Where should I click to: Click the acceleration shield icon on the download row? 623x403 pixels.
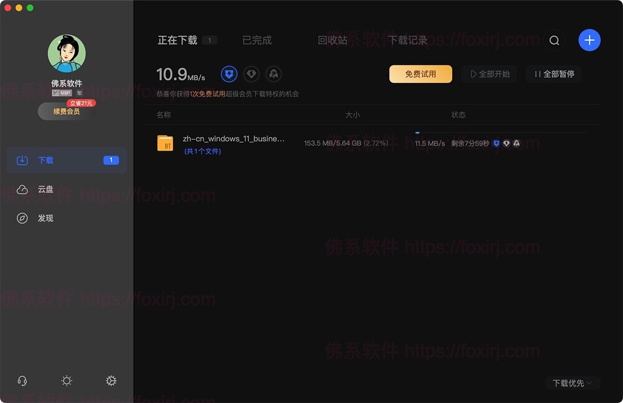pyautogui.click(x=496, y=143)
